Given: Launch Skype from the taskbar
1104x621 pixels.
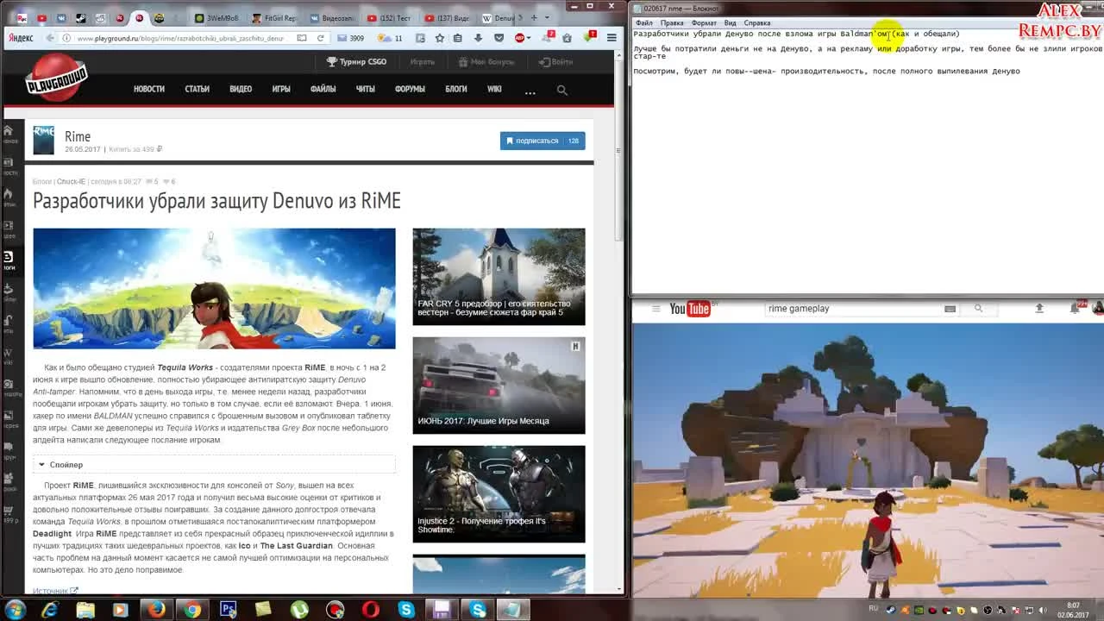Looking at the screenshot, I should point(405,609).
